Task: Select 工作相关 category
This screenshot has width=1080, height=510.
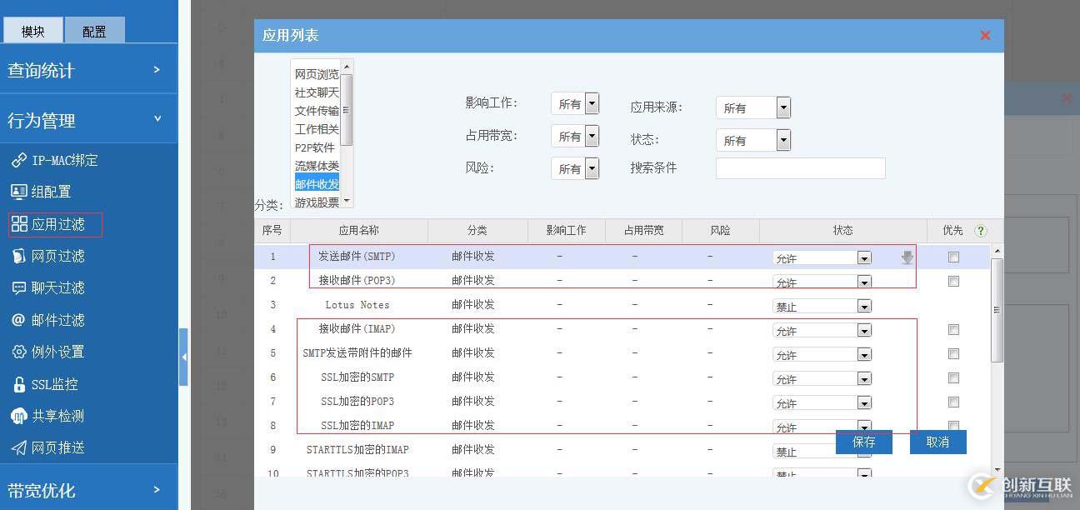Action: [317, 129]
